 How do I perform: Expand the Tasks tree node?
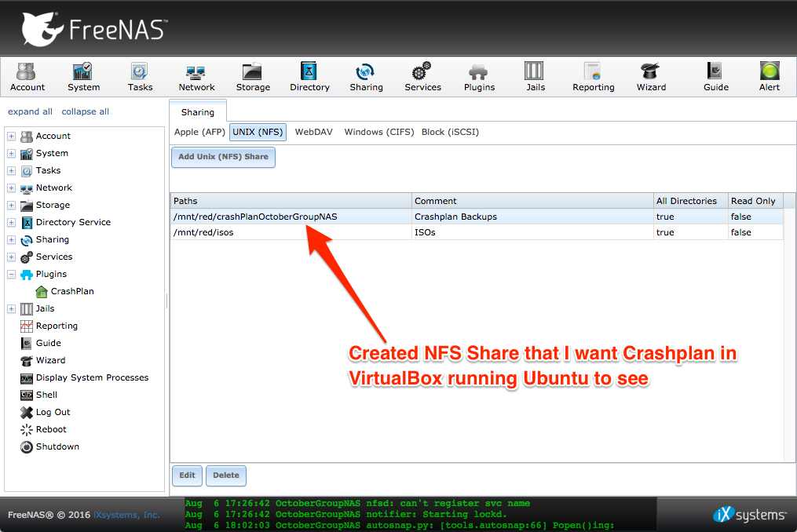click(x=11, y=171)
